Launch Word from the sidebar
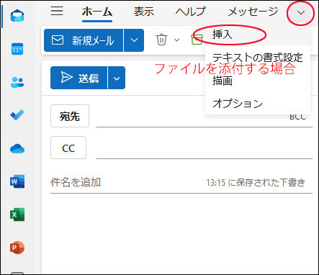 pyautogui.click(x=17, y=181)
